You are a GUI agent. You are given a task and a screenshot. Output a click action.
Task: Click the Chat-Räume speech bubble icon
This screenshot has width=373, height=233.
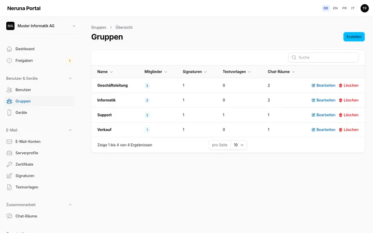[x=9, y=216]
